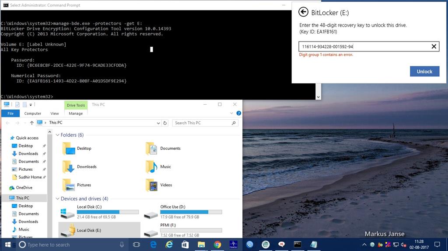Select the PFMI (F:) drive
The width and height of the screenshot is (448, 251).
[x=183, y=230]
